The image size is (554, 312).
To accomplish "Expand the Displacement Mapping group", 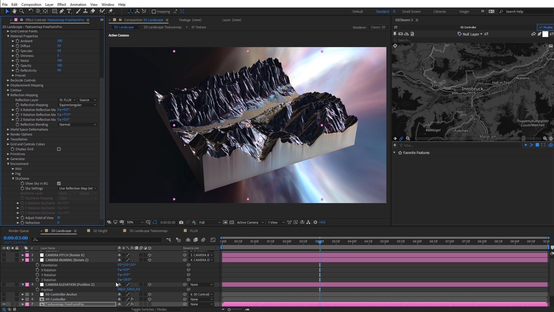I will (x=8, y=85).
